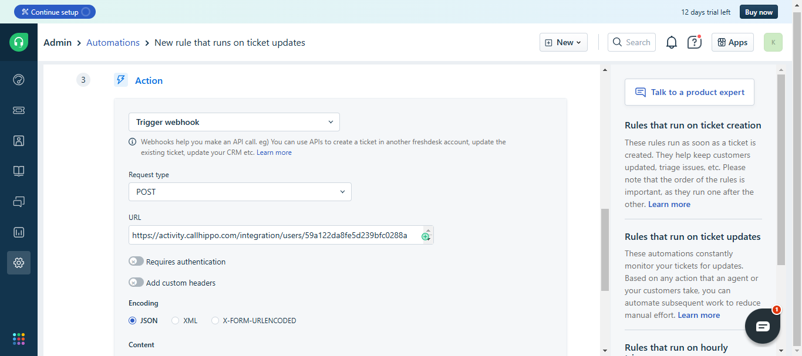This screenshot has width=802, height=356.
Task: Open the help question mark icon
Action: [x=695, y=42]
